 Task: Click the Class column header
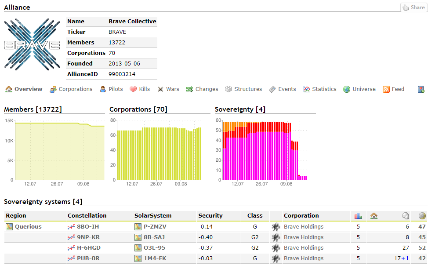pos(255,216)
